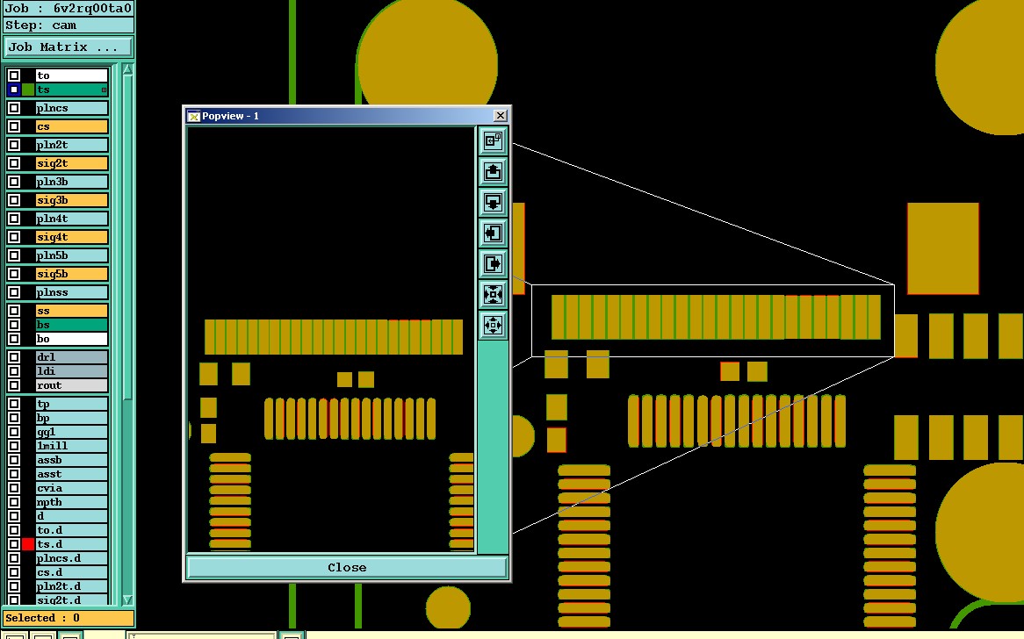Select the asst layer name
Viewport: 1024px width, 639px height.
(x=71, y=474)
